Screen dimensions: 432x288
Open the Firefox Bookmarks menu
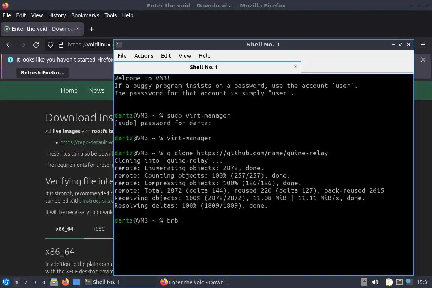pyautogui.click(x=85, y=15)
